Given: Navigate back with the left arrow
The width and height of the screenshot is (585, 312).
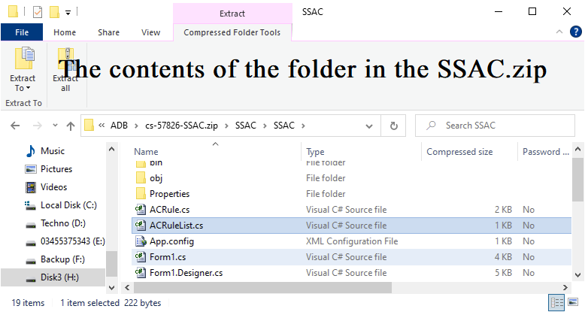Looking at the screenshot, I should [x=15, y=126].
